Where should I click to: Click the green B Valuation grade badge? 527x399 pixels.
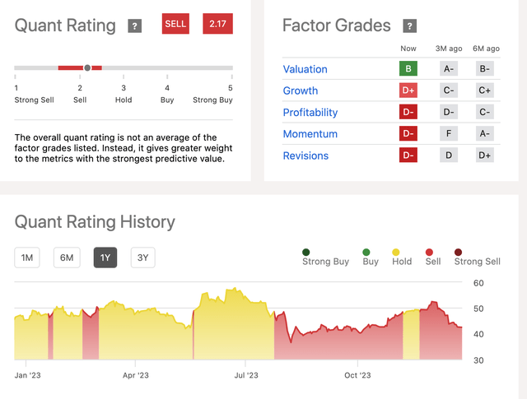[x=408, y=69]
